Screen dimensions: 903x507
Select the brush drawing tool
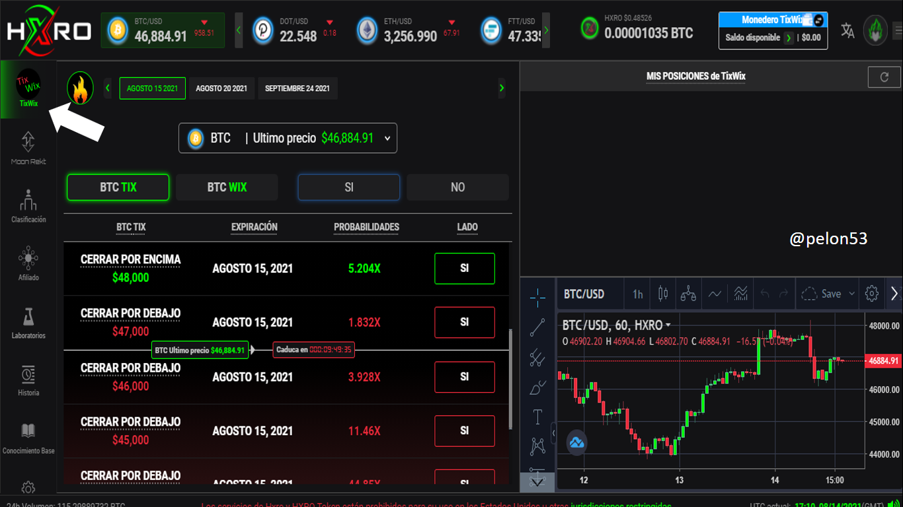tap(537, 388)
